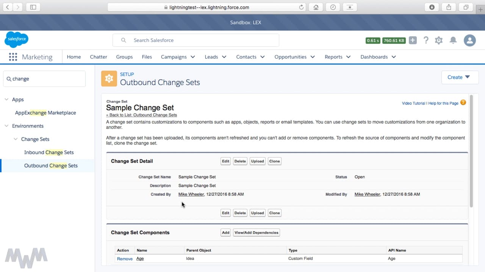Click the magnifier in the Search Salesforce box
The height and width of the screenshot is (272, 485).
coord(124,40)
